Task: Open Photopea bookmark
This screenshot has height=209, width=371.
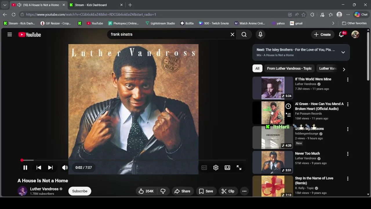Action: (123, 23)
